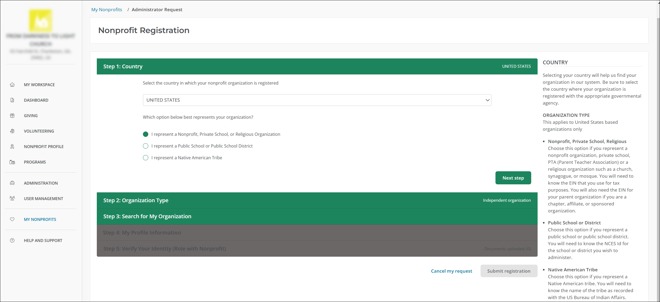
Task: Open Administration in sidebar menu
Action: tap(41, 183)
